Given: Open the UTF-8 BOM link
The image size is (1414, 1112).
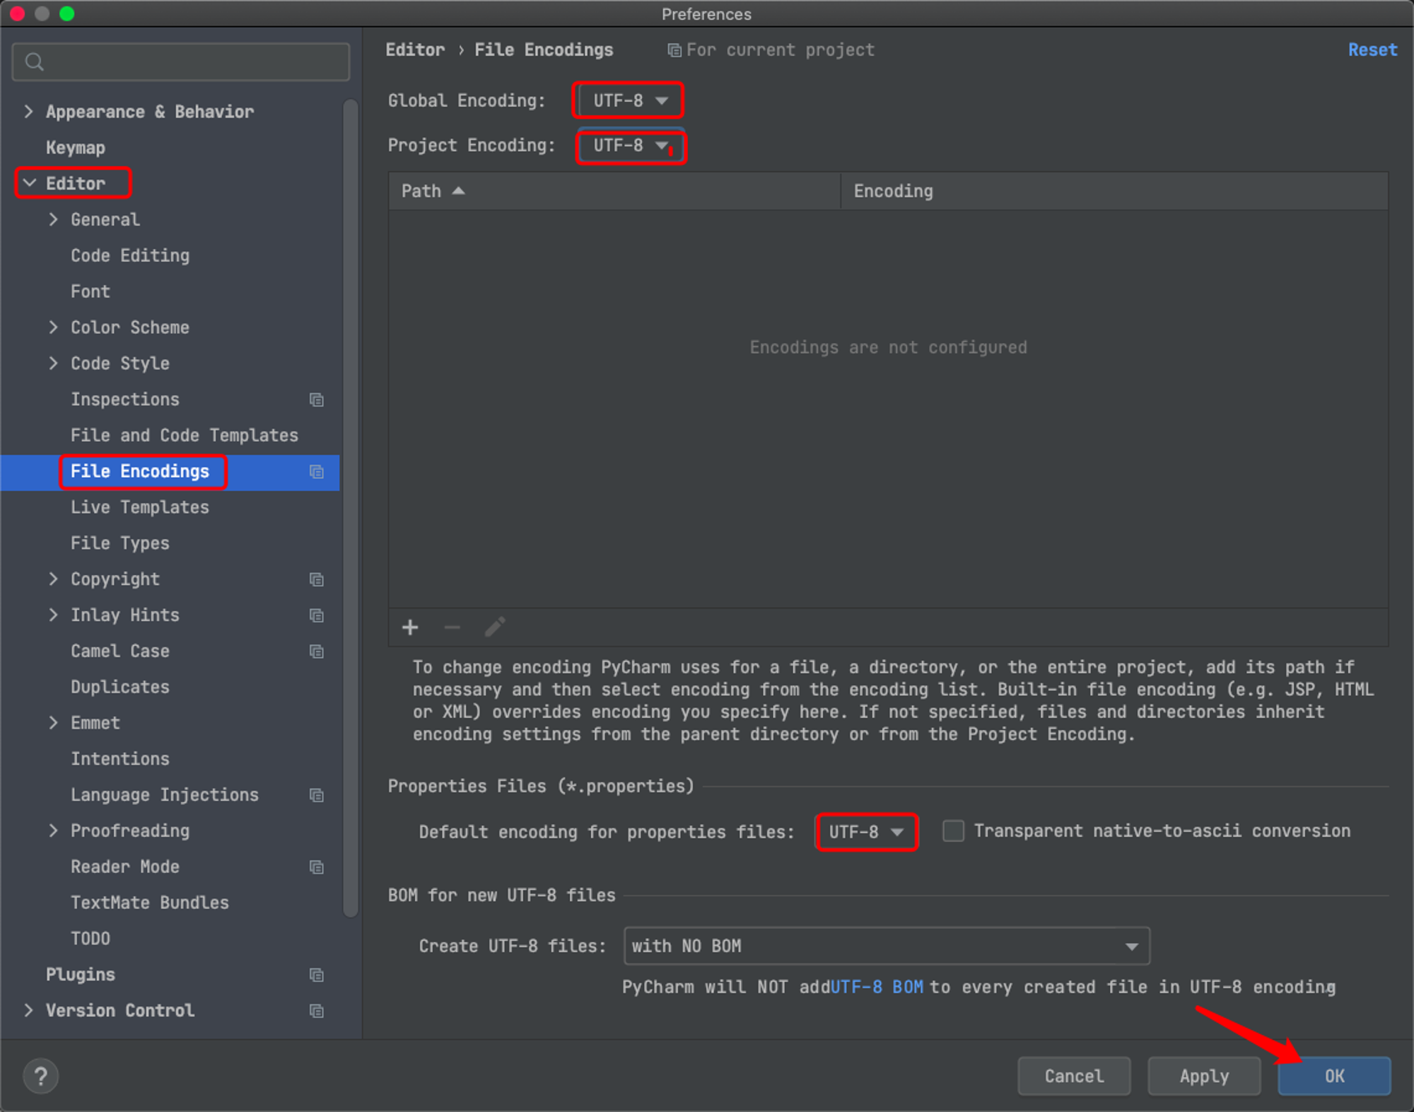Looking at the screenshot, I should point(877,987).
